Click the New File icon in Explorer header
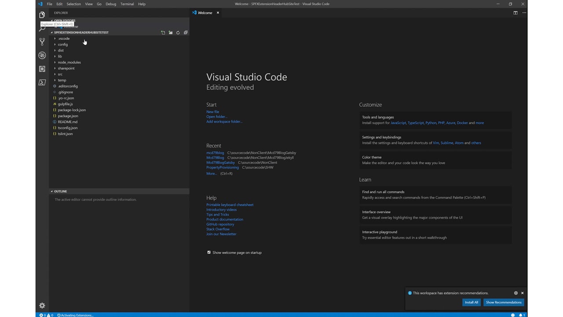This screenshot has width=563, height=317. tap(163, 33)
